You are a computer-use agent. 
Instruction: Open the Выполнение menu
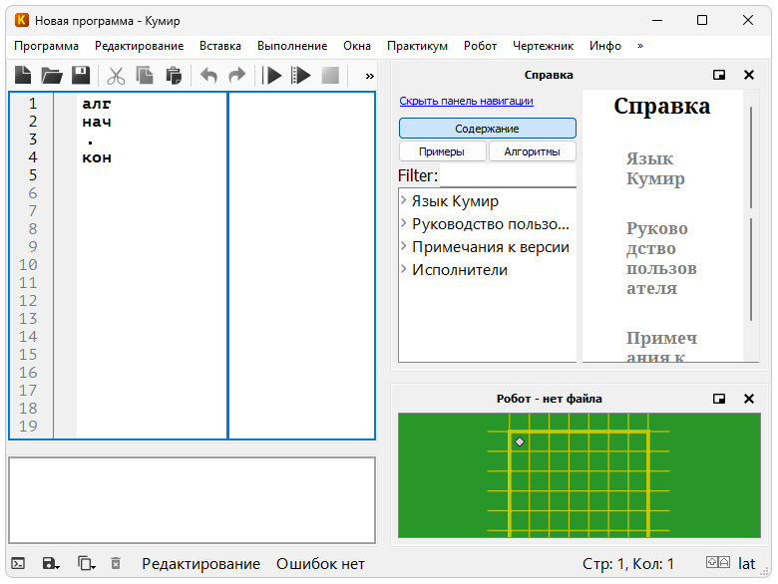pos(292,46)
